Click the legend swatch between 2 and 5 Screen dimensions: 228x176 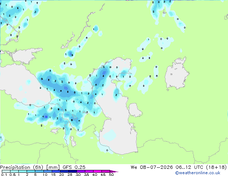coord(31,171)
